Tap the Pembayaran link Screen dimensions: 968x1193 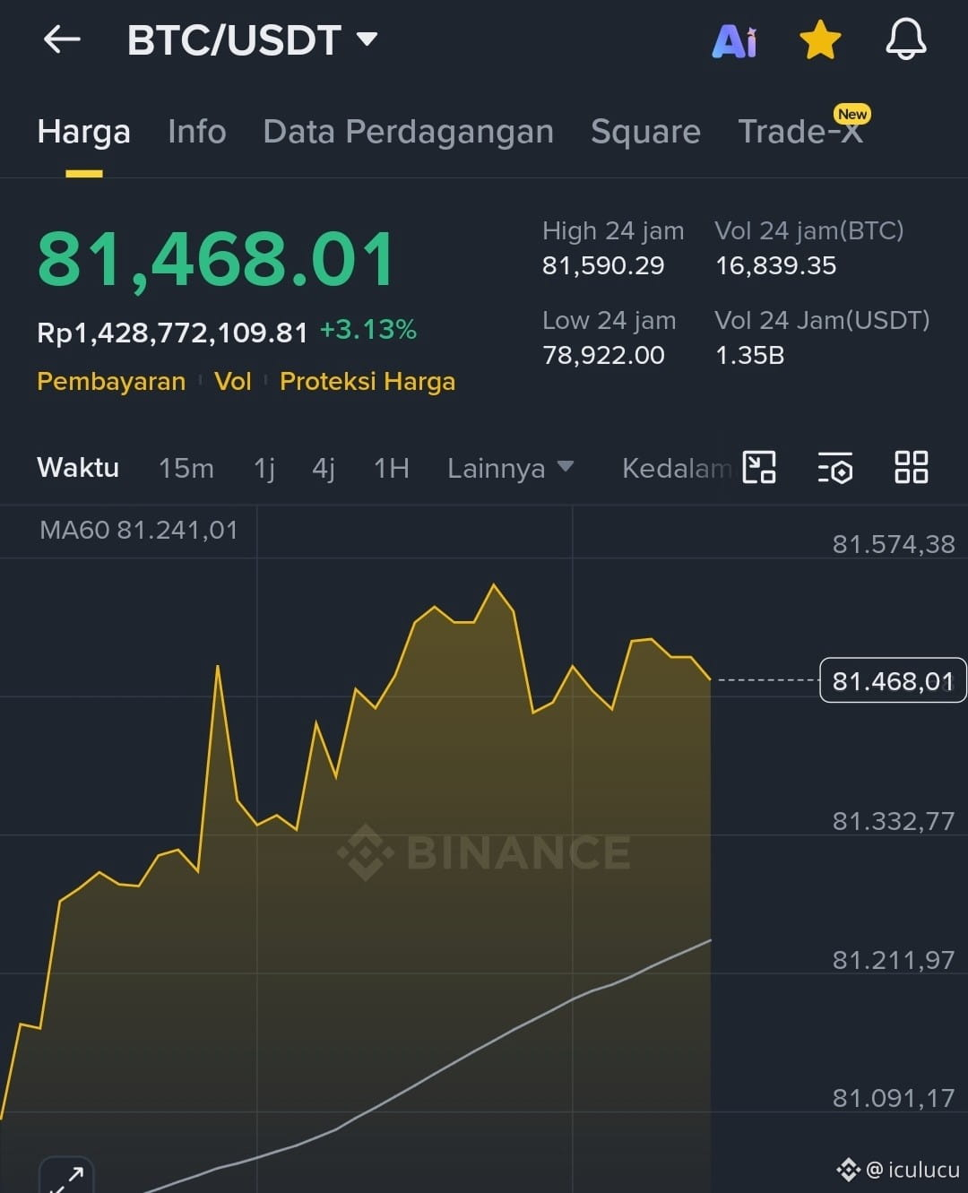[111, 382]
